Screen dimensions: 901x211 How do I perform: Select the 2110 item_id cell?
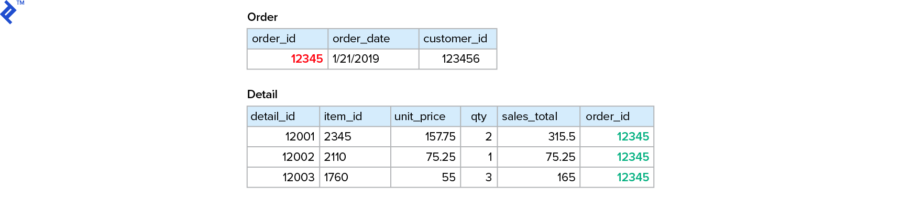335,157
